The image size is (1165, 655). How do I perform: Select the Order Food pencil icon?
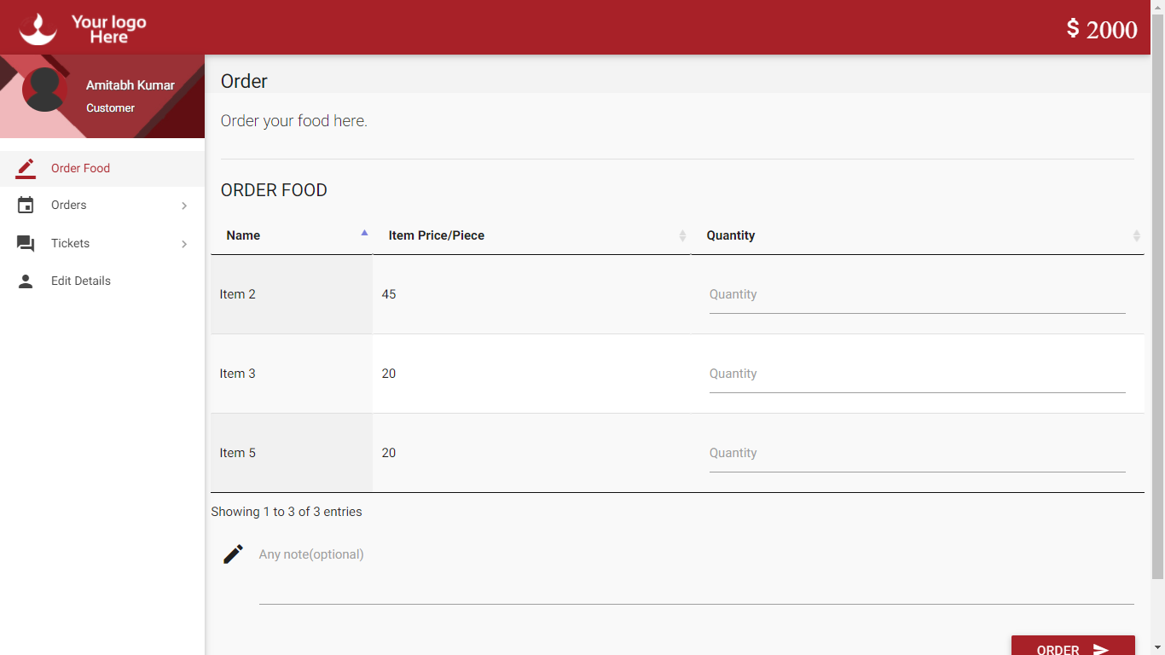click(x=25, y=168)
